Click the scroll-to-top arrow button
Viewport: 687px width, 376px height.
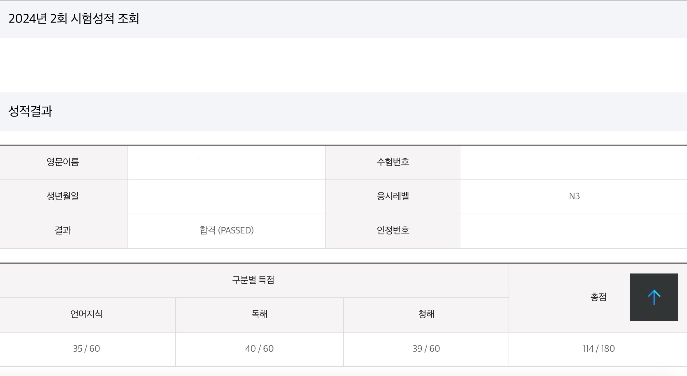(654, 297)
